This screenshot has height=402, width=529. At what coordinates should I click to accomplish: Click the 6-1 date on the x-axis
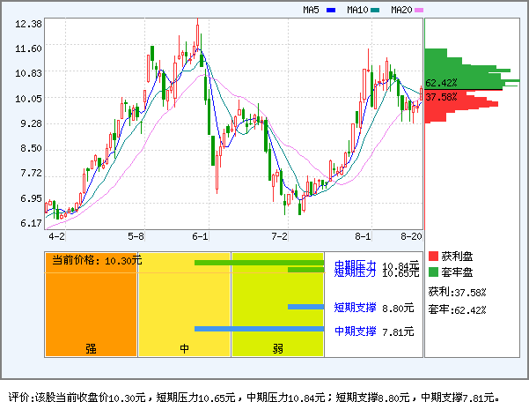coord(201,236)
